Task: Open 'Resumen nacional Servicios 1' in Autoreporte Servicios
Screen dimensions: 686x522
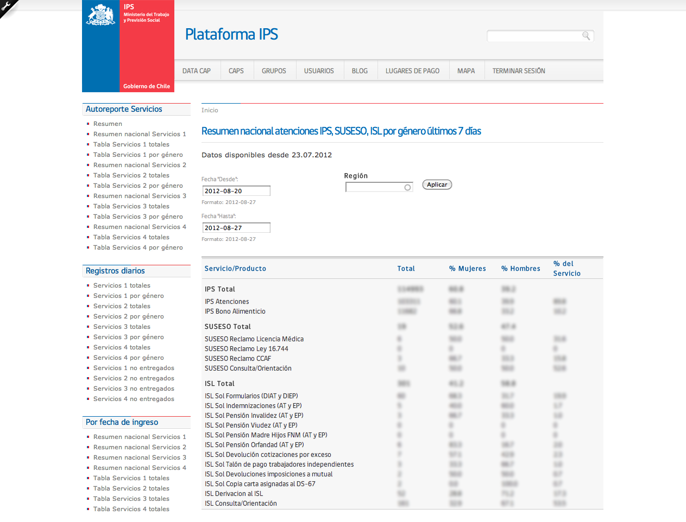Action: [140, 134]
